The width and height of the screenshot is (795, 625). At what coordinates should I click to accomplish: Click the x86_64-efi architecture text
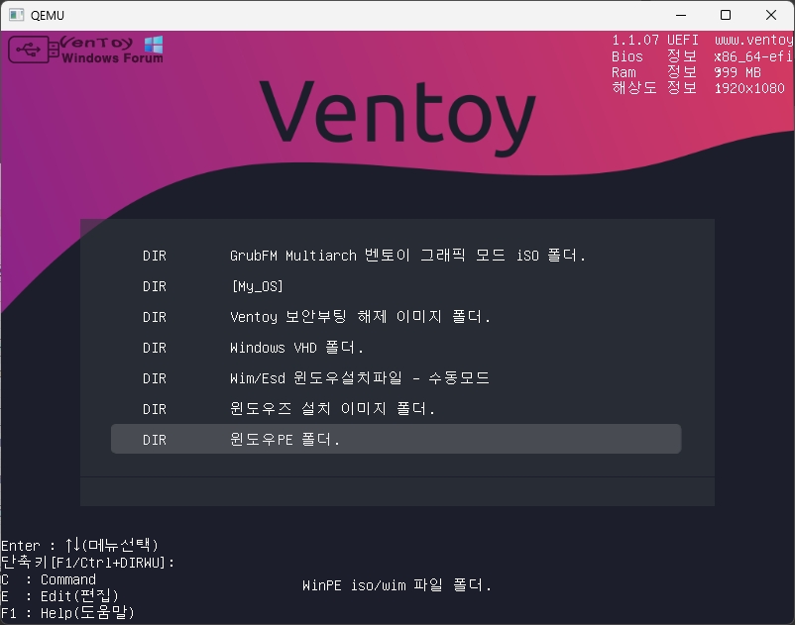pos(753,56)
